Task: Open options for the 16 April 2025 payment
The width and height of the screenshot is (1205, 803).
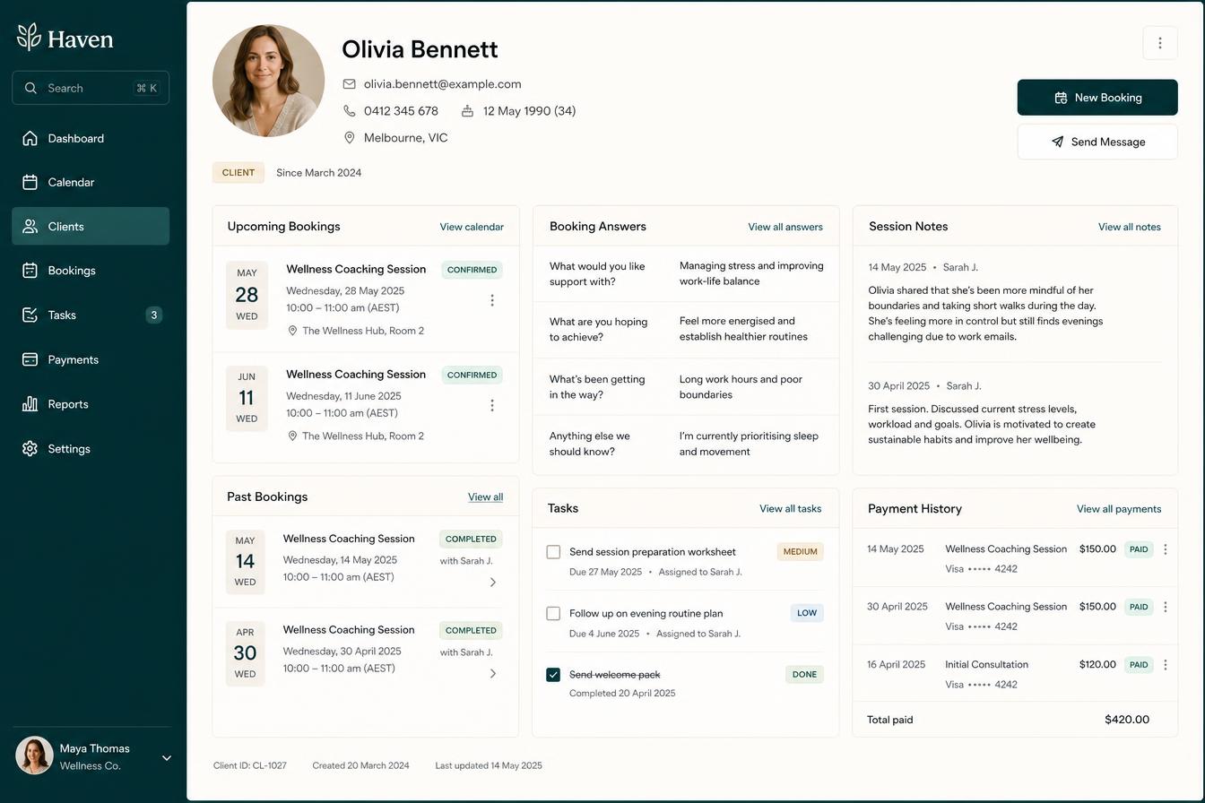Action: [1166, 665]
